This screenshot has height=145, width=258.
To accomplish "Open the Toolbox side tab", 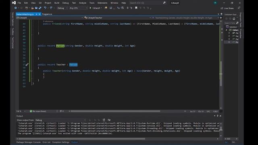I will [x=13, y=31].
